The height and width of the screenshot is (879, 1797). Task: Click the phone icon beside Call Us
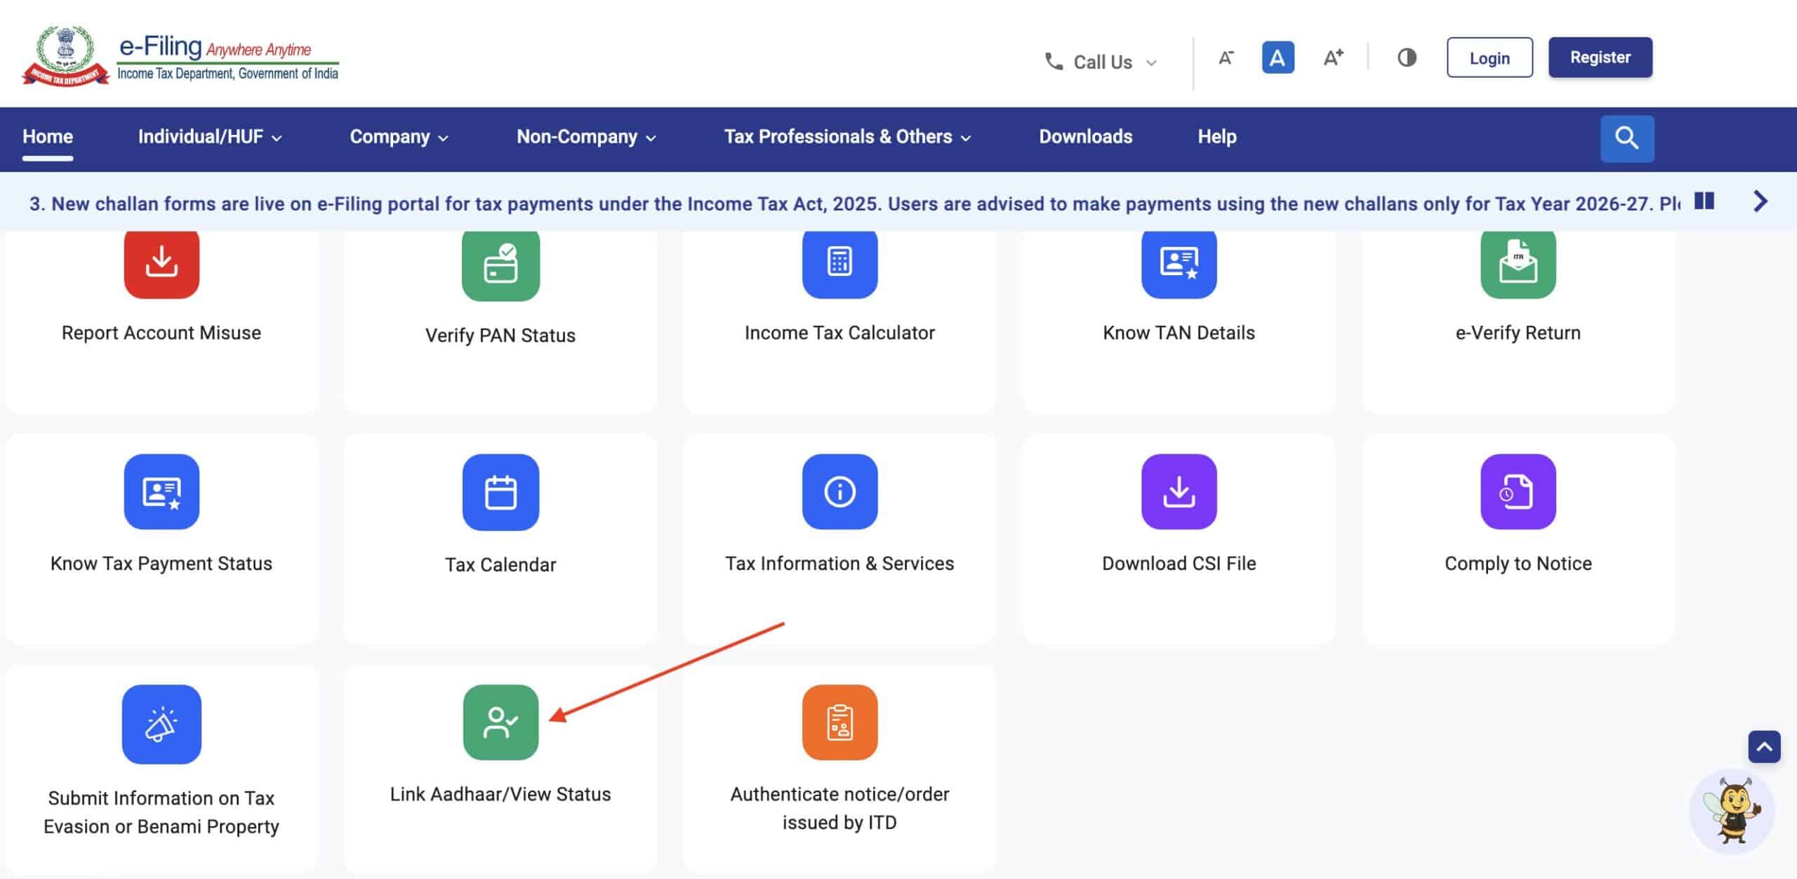(1053, 61)
